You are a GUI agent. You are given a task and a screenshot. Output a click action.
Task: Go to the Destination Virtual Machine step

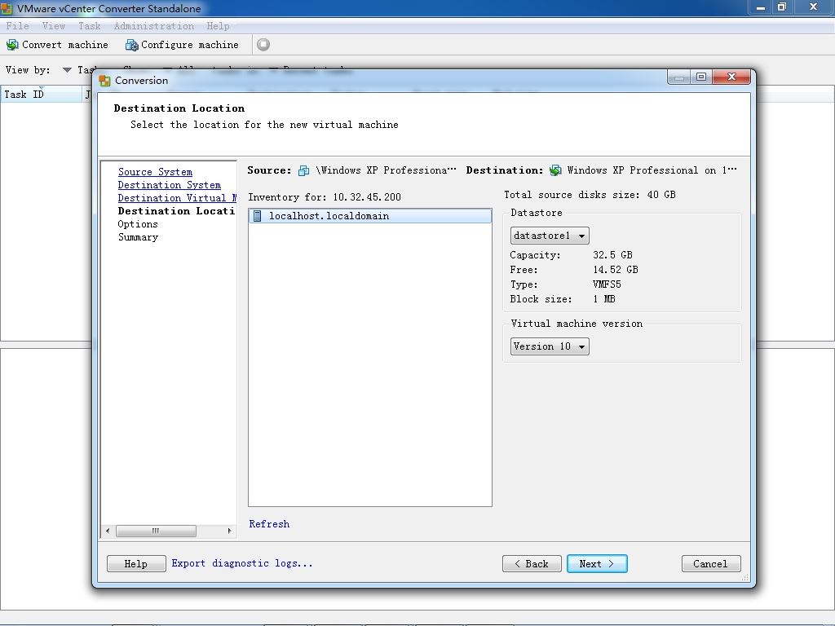(177, 197)
